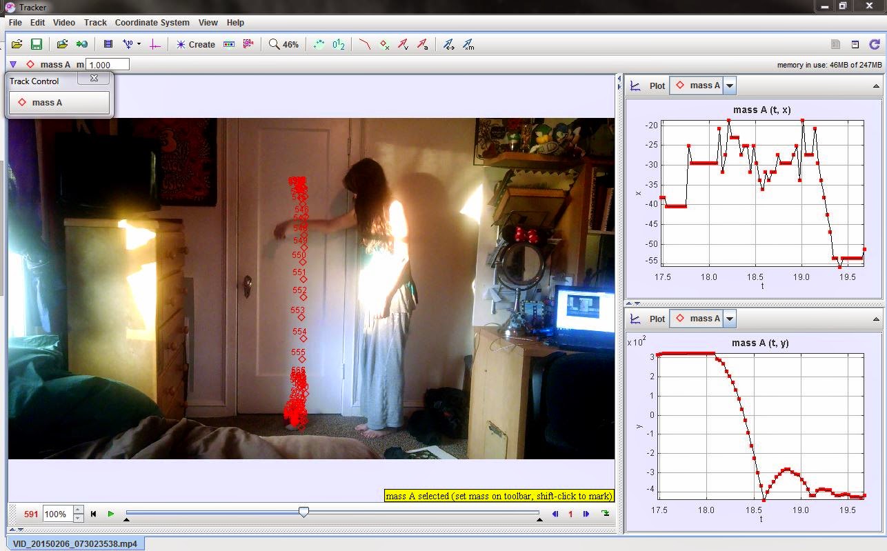Save the current tab
Screen dimensions: 887x551
(x=35, y=44)
